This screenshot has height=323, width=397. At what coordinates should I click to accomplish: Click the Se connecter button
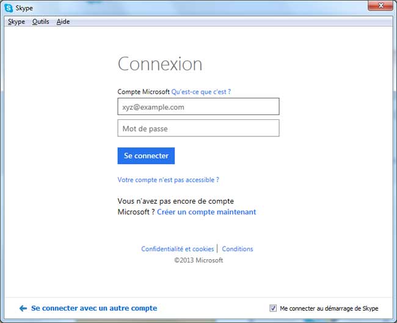pos(146,155)
